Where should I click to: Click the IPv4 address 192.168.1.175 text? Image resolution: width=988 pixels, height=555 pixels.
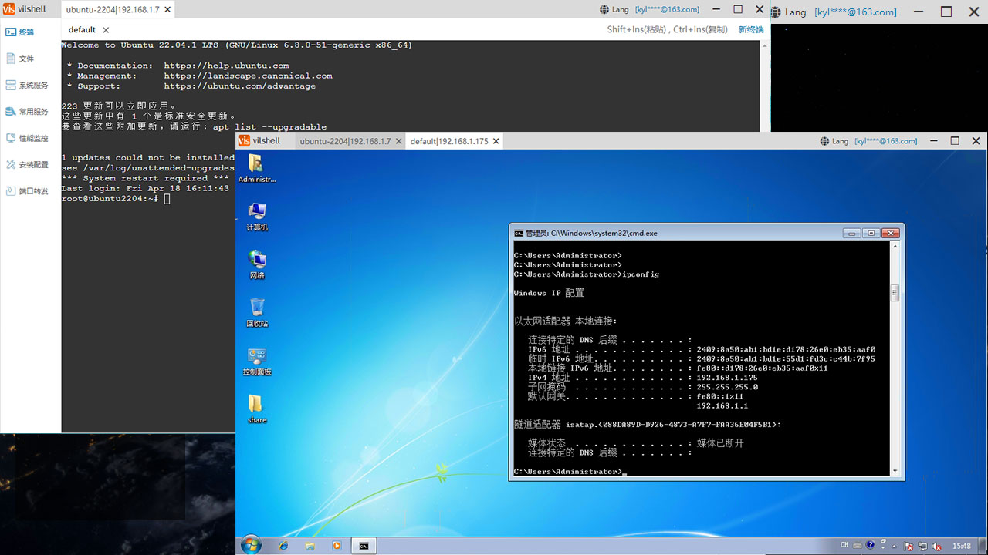click(727, 378)
